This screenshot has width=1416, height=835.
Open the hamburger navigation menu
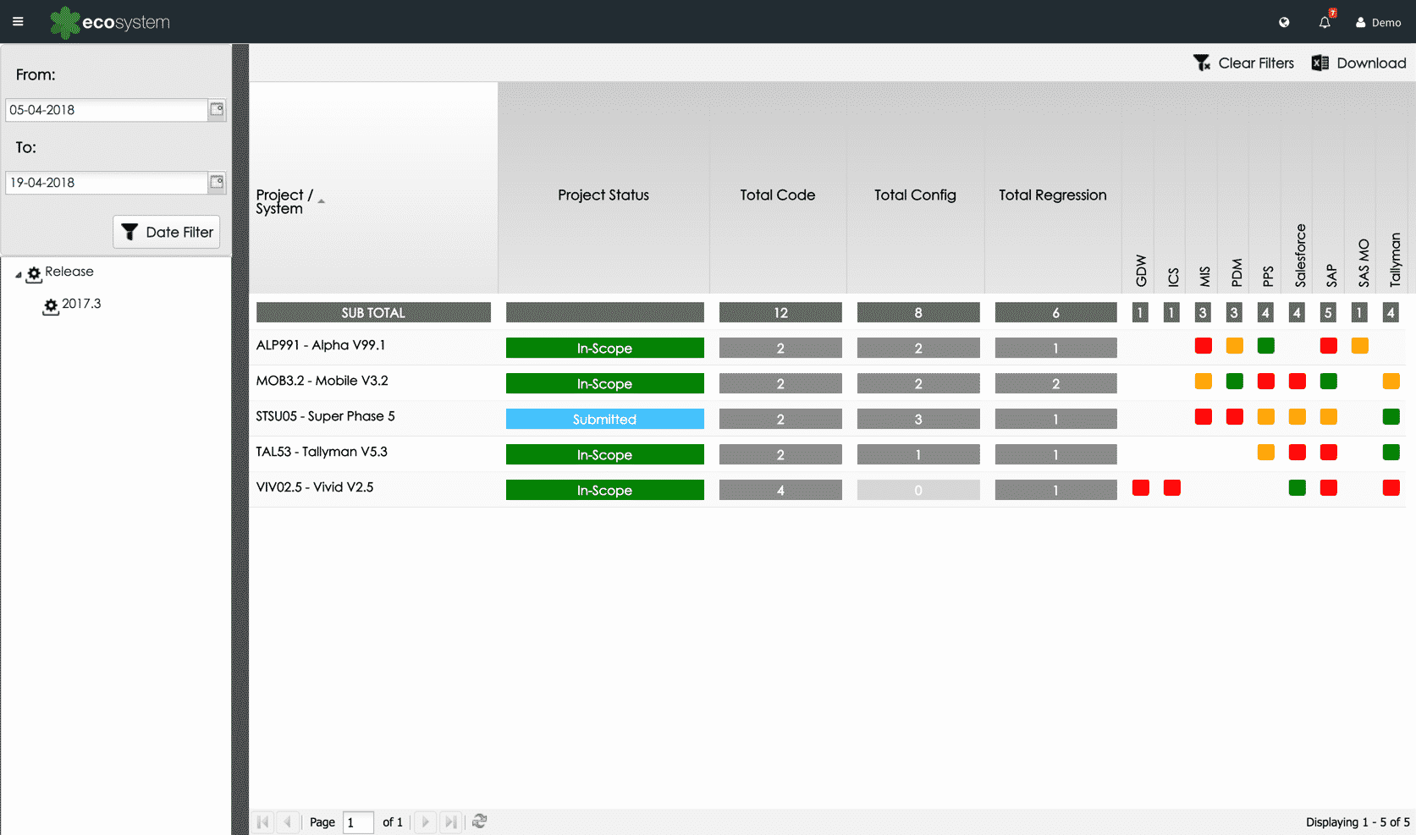click(18, 22)
